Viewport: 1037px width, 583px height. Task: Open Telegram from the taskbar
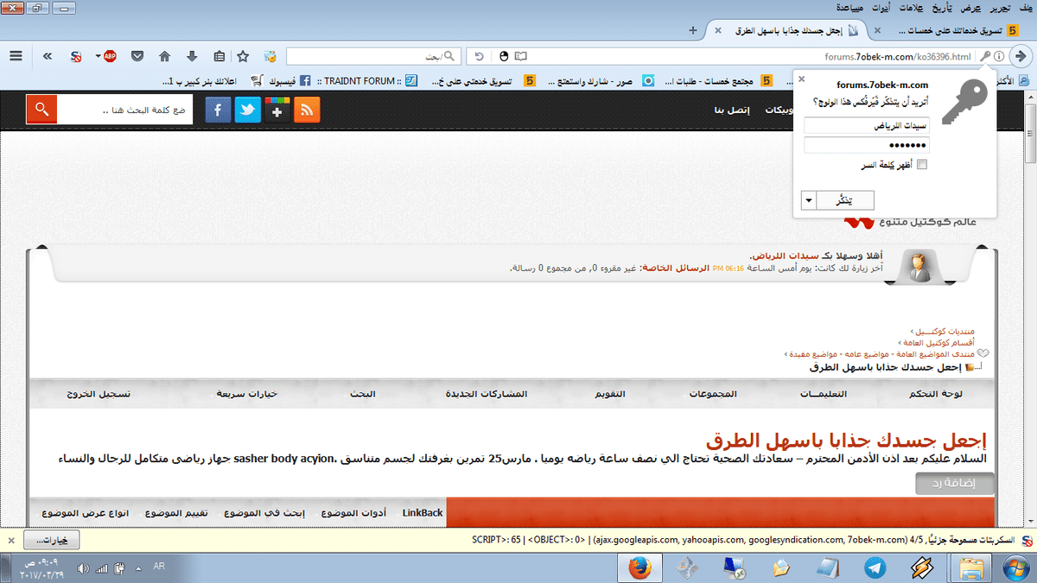tap(875, 567)
